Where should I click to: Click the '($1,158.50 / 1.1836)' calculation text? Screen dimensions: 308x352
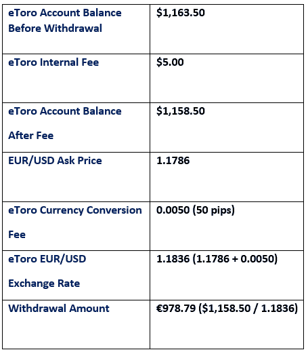[248, 309]
